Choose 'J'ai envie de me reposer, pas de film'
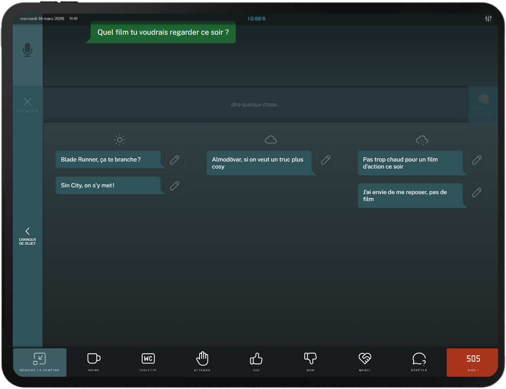This screenshot has height=389, width=506. (412, 196)
